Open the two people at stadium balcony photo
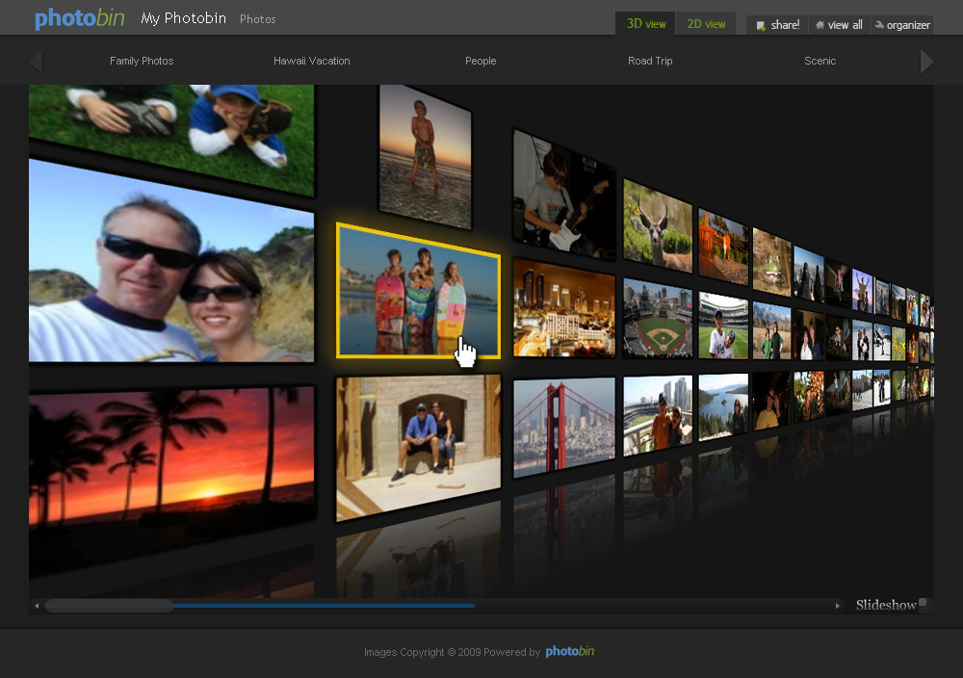This screenshot has width=963, height=678. coord(657,415)
